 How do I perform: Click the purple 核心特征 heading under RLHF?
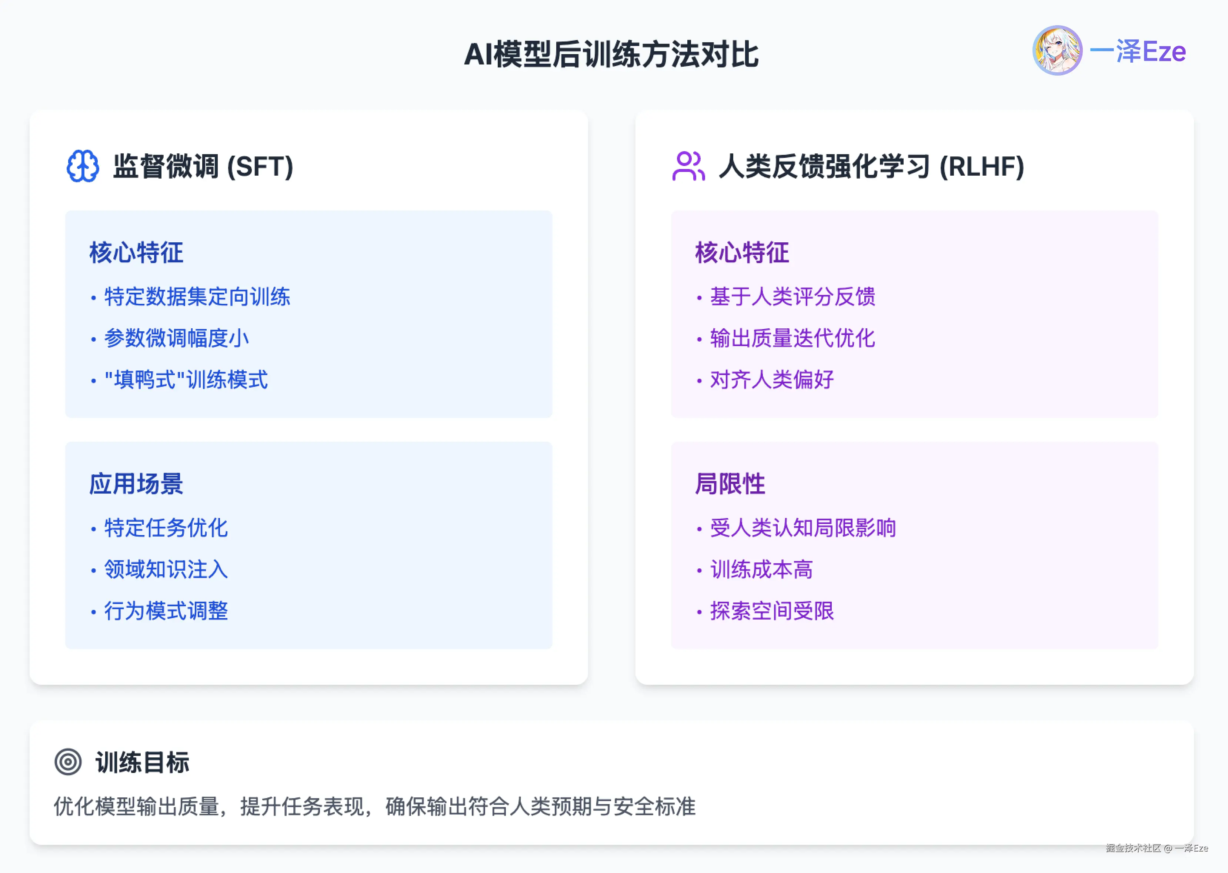point(742,253)
